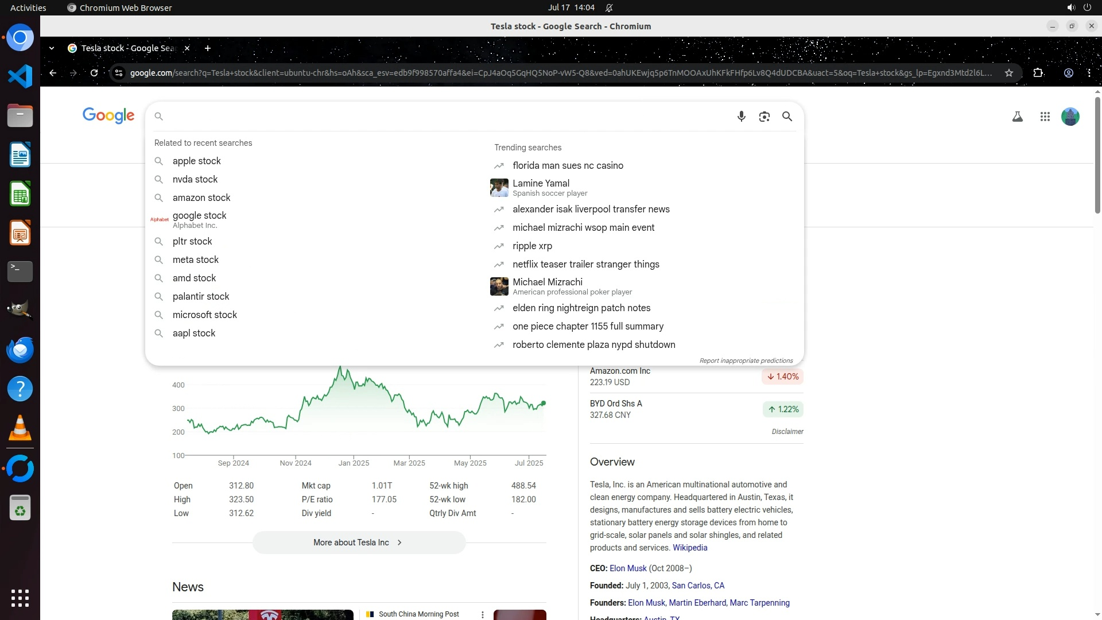
Task: Click the page vertical scrollbar
Action: tap(1097, 155)
